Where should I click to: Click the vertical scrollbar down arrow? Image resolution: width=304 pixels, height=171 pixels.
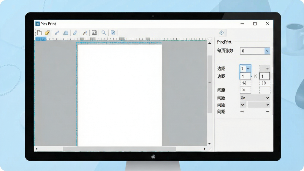coord(210,144)
